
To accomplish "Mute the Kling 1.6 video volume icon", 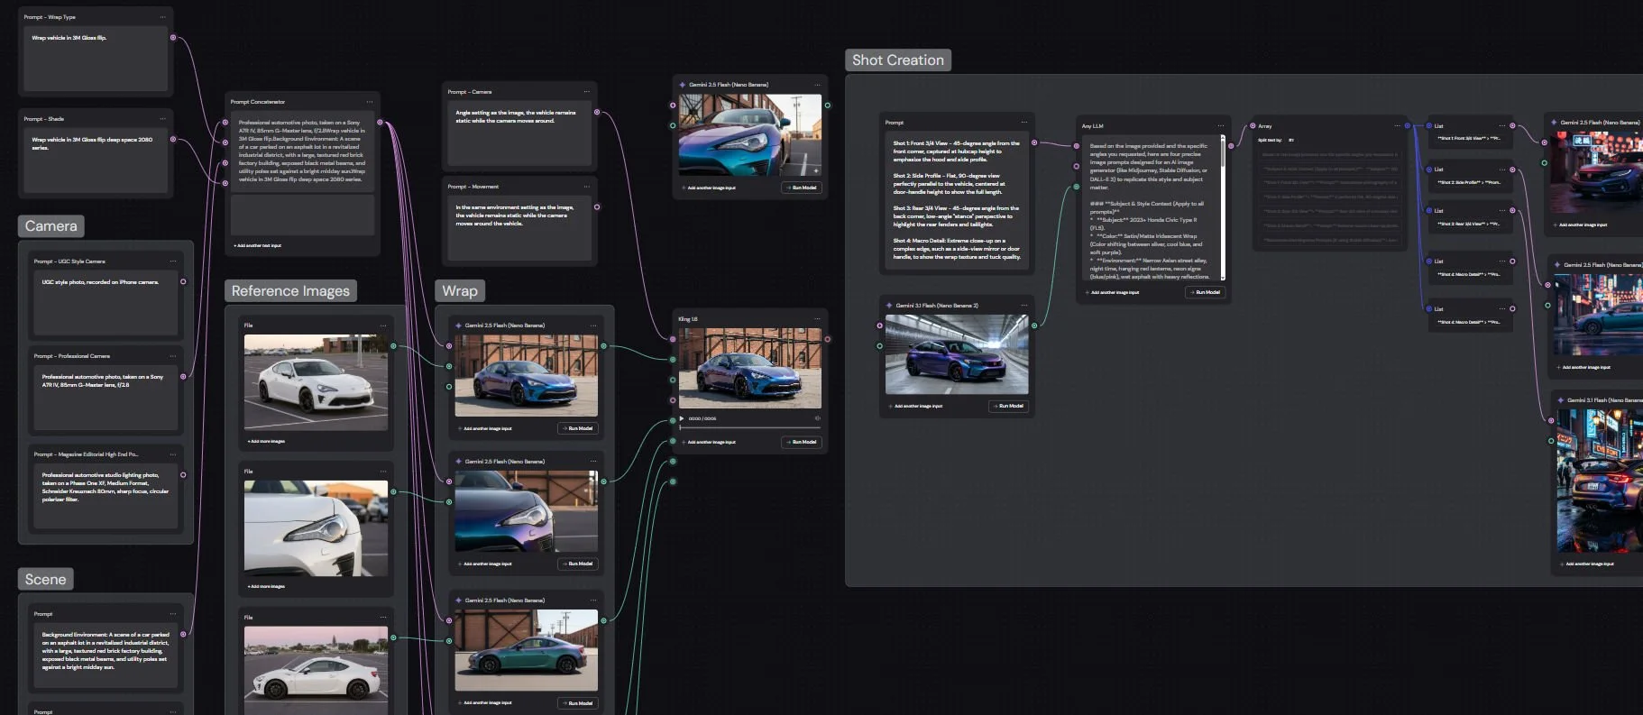I will [818, 418].
